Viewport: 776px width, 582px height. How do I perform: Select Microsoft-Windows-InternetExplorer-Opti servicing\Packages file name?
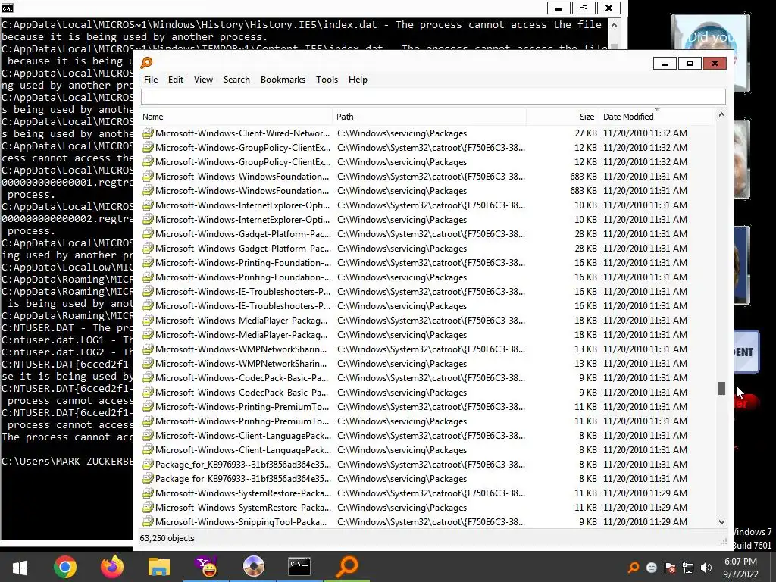pos(242,219)
